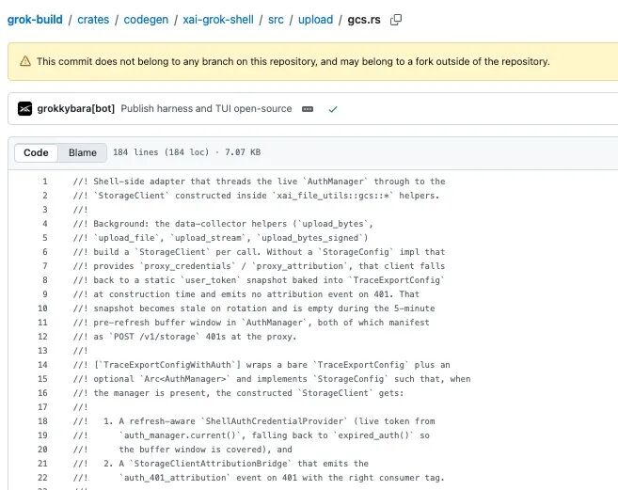
Task: Select line number 14 in code
Action: pos(42,365)
